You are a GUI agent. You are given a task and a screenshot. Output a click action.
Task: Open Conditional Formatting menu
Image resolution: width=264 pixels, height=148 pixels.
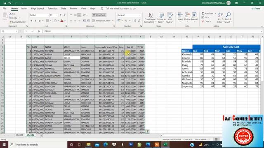pos(150,18)
